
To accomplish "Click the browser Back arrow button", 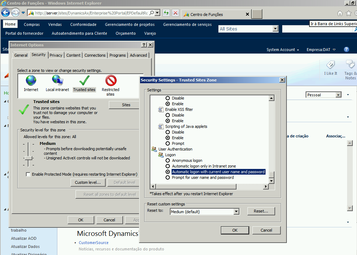I will [x=6, y=13].
